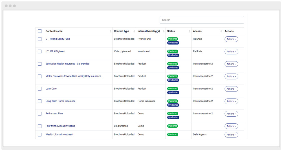Sort by Access column arrows
The width and height of the screenshot is (282, 151).
tap(221, 31)
